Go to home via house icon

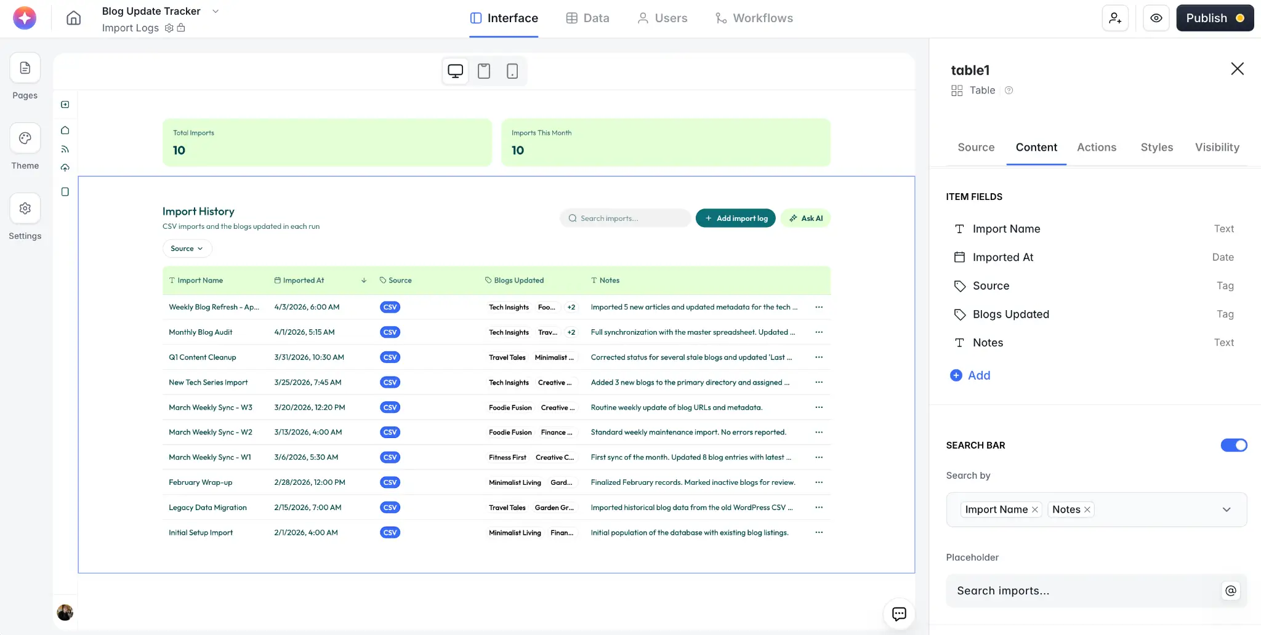[x=73, y=18]
